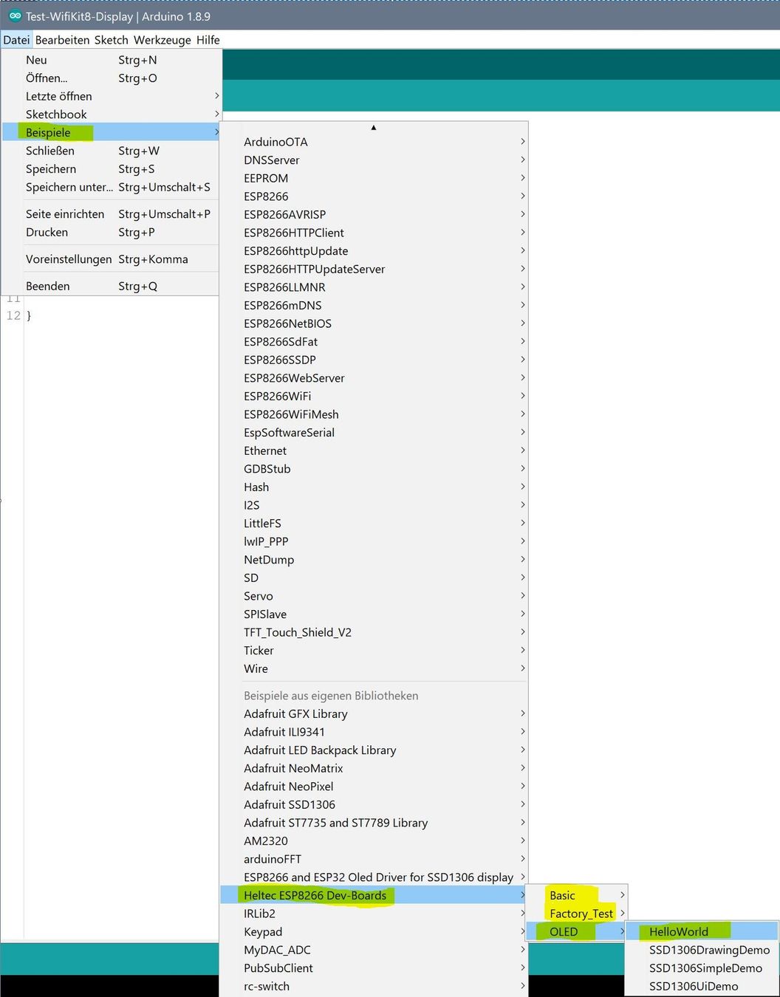Open the I2S examples entry
The image size is (780, 997).
click(374, 505)
